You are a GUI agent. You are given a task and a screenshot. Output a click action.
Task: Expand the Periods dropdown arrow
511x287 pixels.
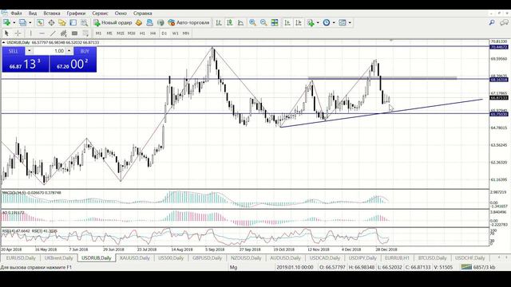(334, 23)
